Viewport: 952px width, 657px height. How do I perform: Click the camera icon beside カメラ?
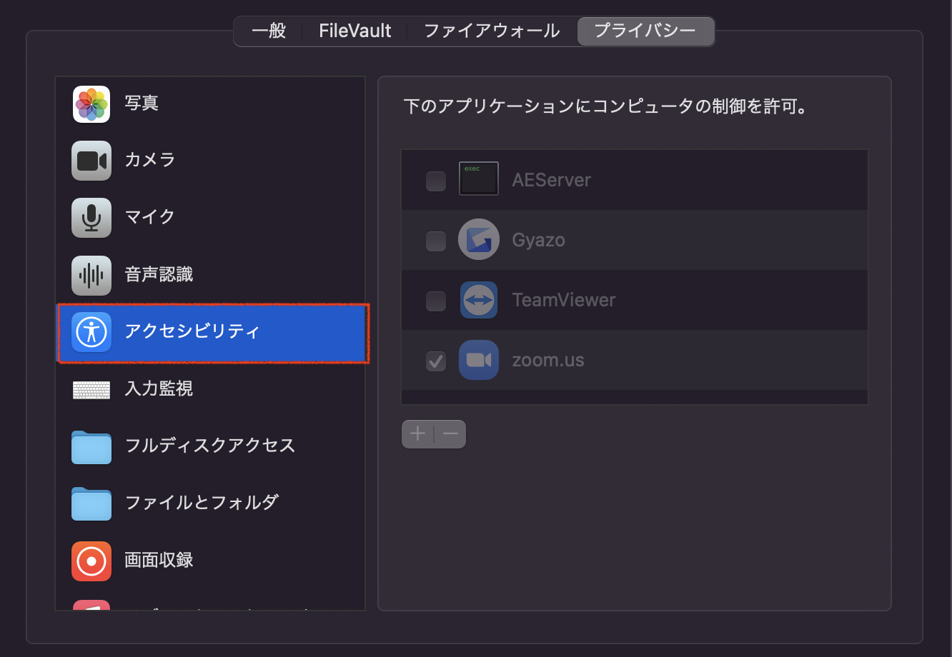(91, 161)
